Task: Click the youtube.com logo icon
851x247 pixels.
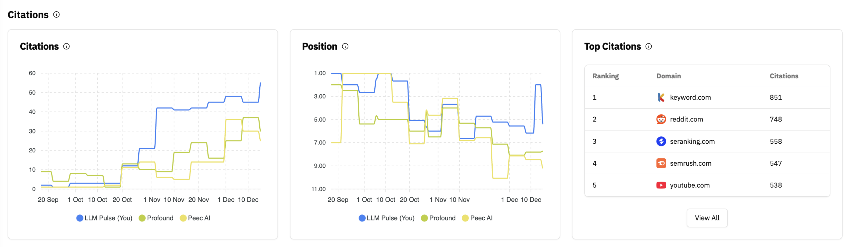Action: click(x=661, y=185)
